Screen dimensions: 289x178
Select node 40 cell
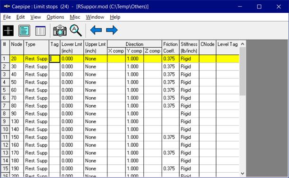click(x=17, y=75)
